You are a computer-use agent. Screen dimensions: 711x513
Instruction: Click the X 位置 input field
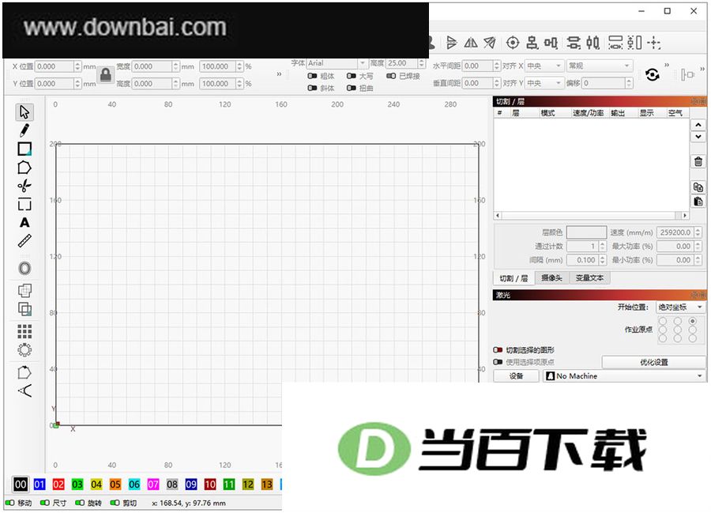click(58, 66)
